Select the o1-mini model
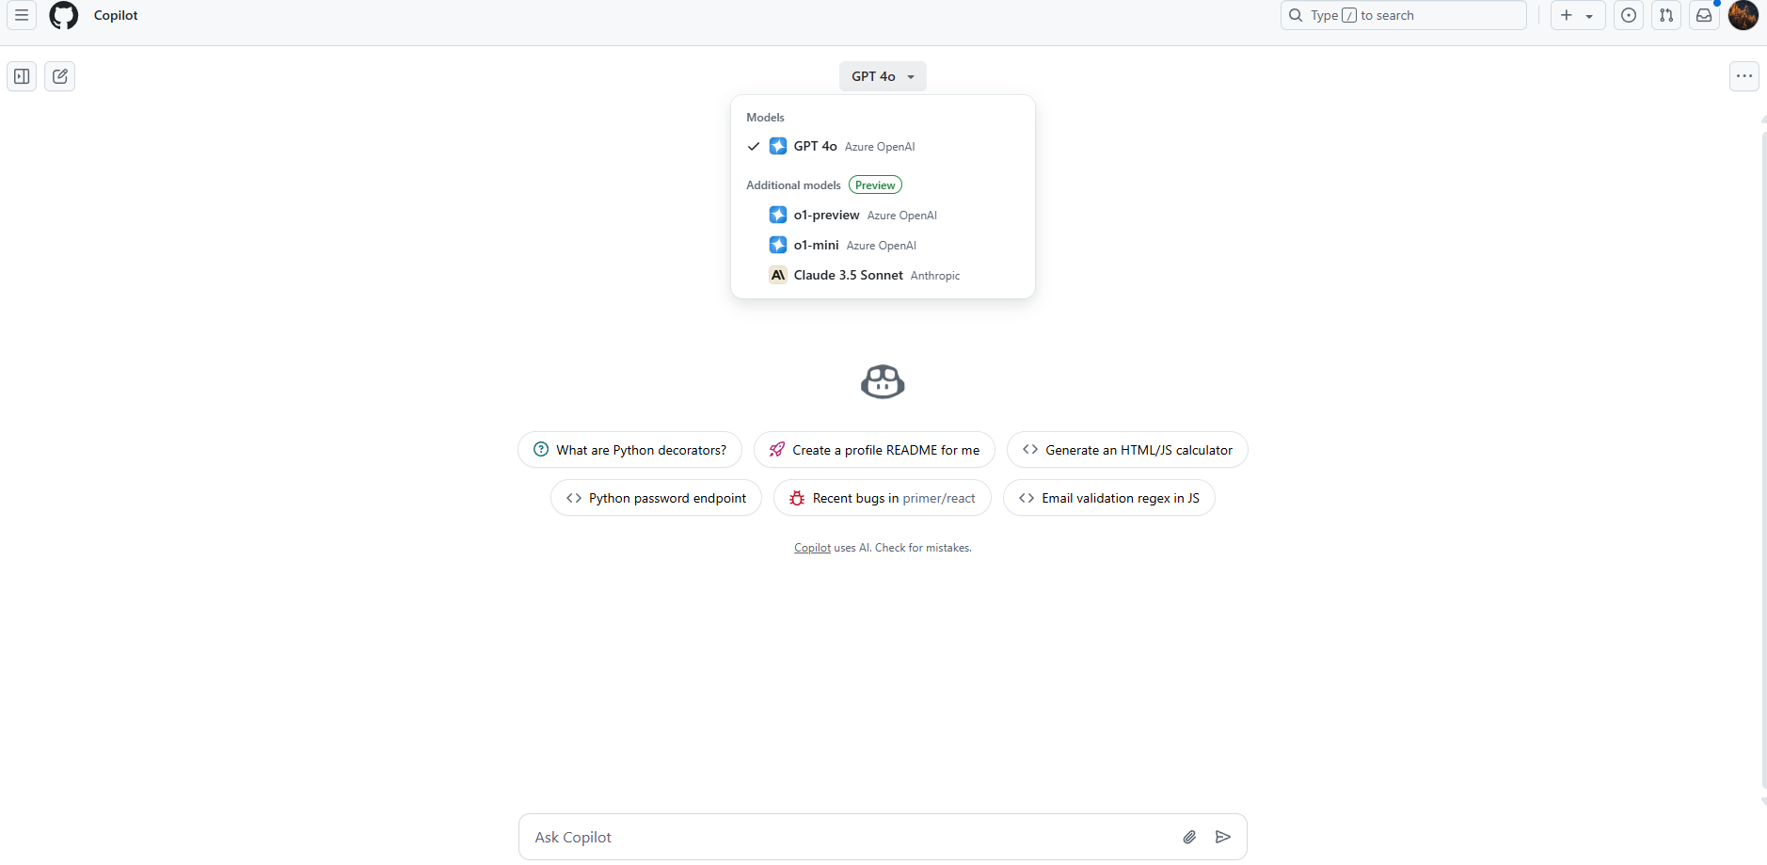This screenshot has height=865, width=1767. 883,245
